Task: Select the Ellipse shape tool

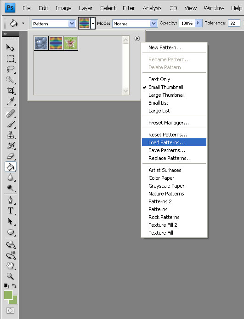Action: coord(11,232)
